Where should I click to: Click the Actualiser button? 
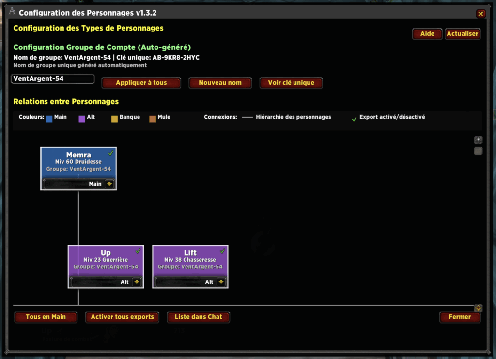click(462, 34)
